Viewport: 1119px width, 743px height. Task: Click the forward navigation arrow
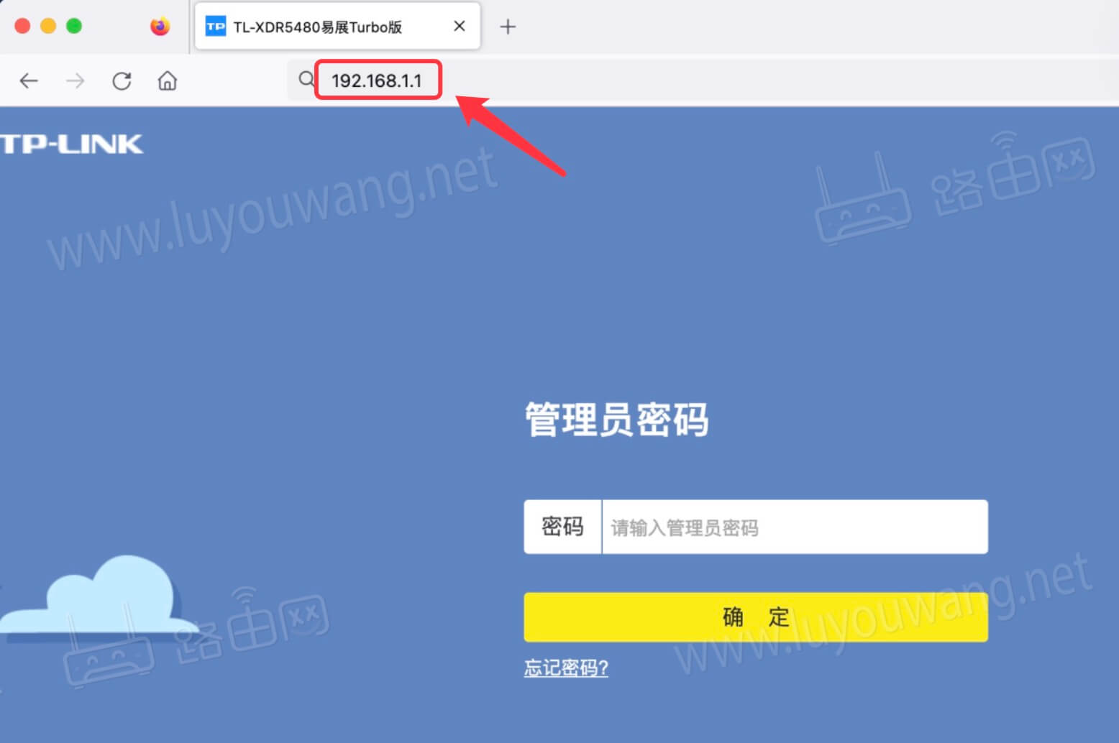[x=74, y=80]
